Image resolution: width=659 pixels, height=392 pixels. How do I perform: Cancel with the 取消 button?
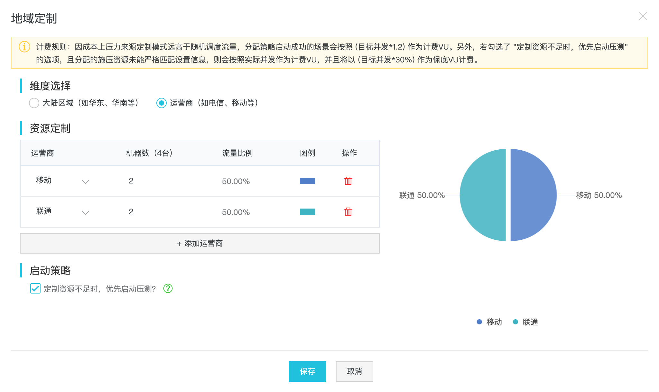pyautogui.click(x=355, y=371)
